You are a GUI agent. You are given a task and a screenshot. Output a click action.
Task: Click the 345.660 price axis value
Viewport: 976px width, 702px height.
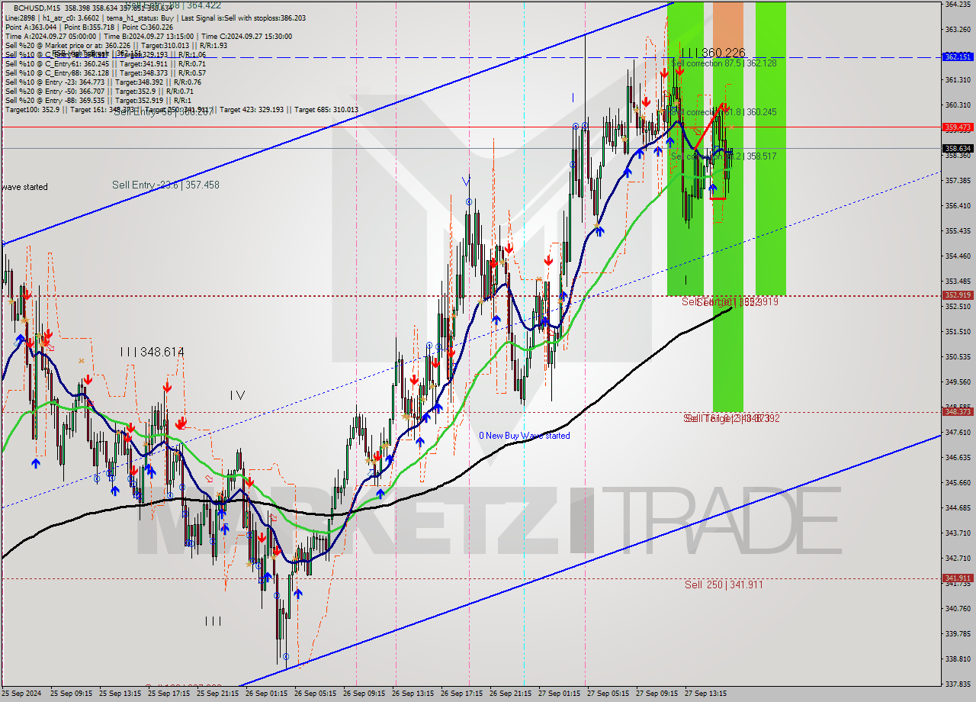[958, 482]
